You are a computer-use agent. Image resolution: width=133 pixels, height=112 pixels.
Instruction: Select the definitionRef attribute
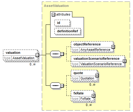click(x=68, y=31)
